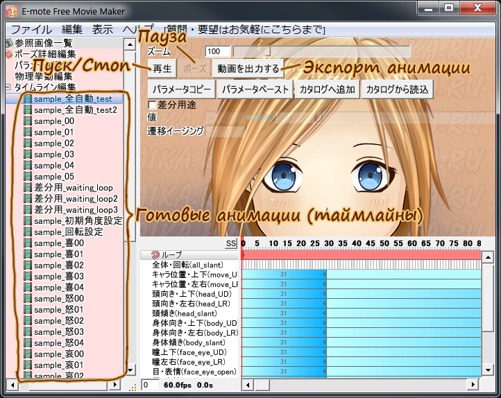Click timeline horizontal scroll left arrow

(248, 385)
